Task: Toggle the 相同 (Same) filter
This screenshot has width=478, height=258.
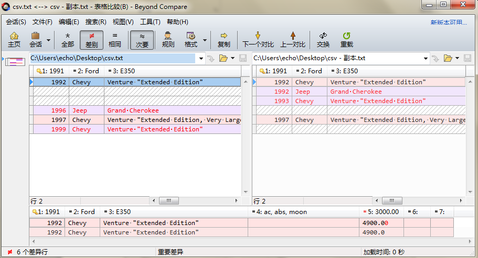Action: (115, 39)
